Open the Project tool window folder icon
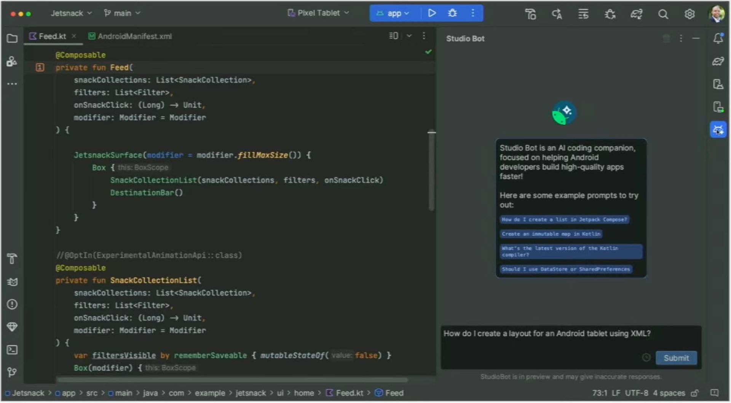731x403 pixels. coord(12,38)
